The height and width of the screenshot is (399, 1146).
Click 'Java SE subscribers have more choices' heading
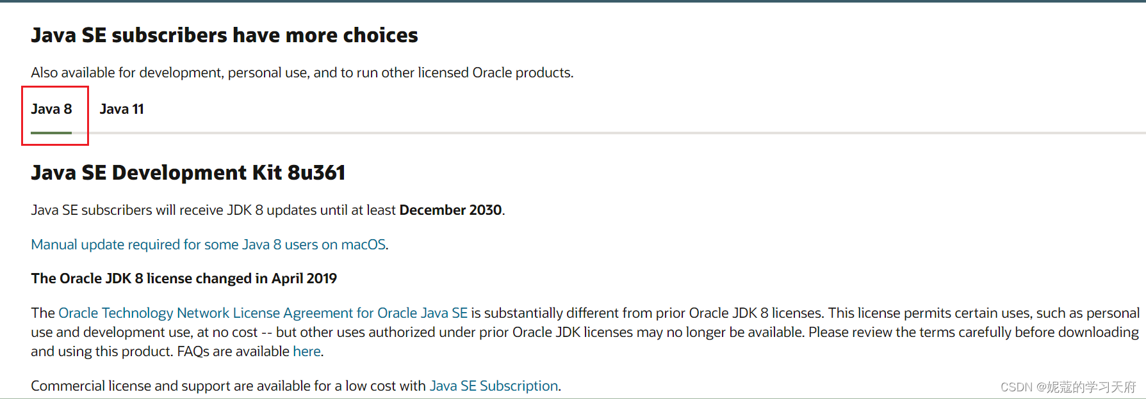point(224,35)
